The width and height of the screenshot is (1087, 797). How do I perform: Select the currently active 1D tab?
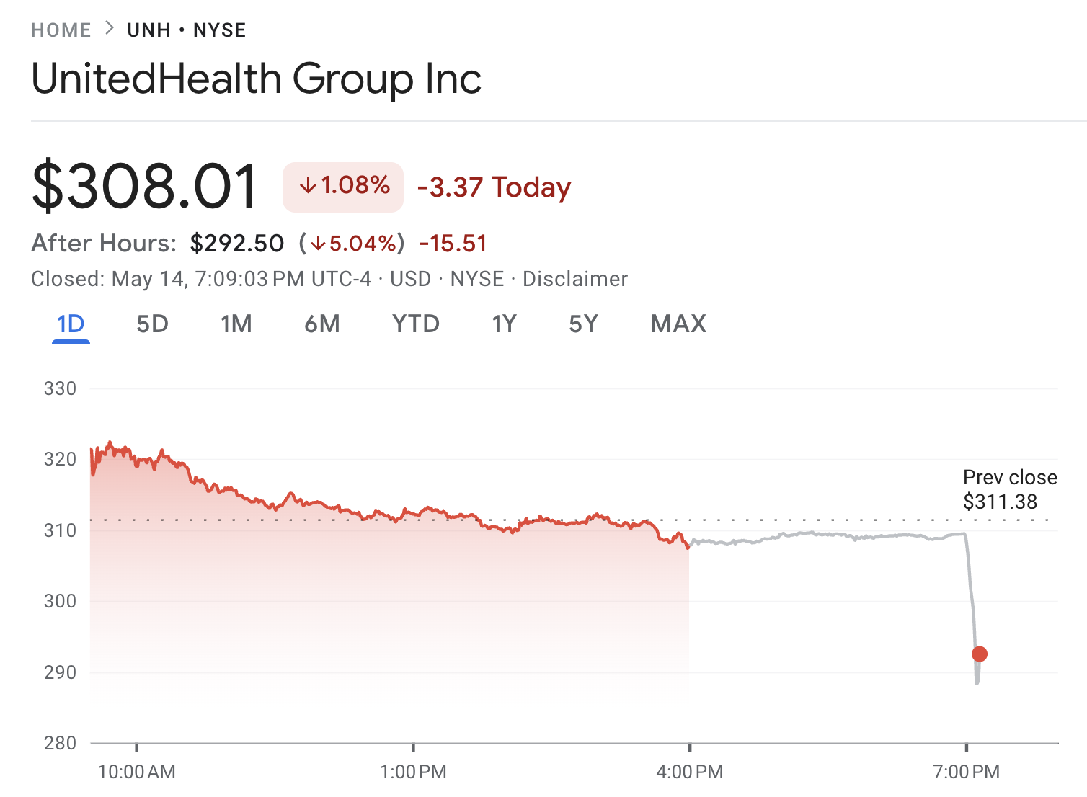pos(70,324)
